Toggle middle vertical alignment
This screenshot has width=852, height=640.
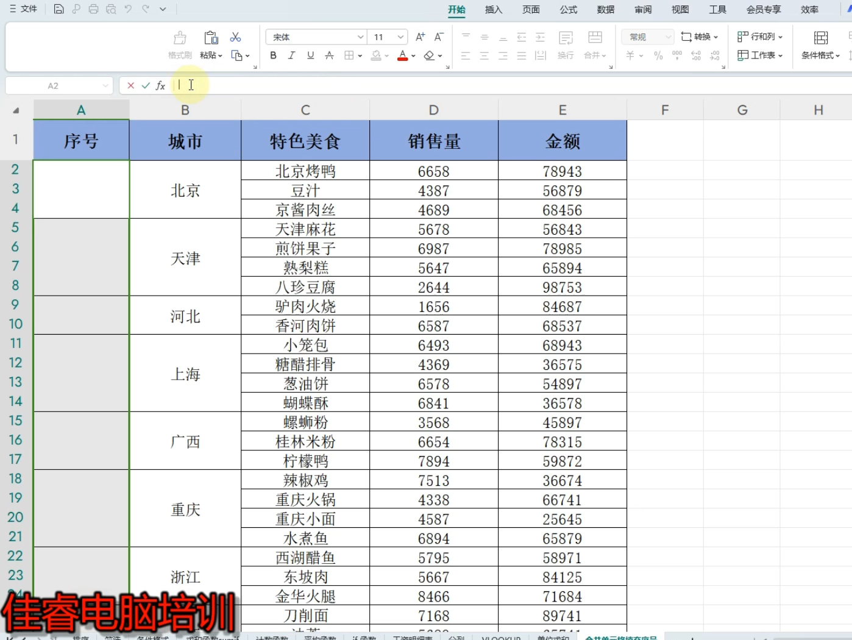point(485,37)
